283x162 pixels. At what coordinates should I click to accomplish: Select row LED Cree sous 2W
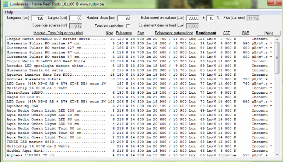[x=140, y=102]
